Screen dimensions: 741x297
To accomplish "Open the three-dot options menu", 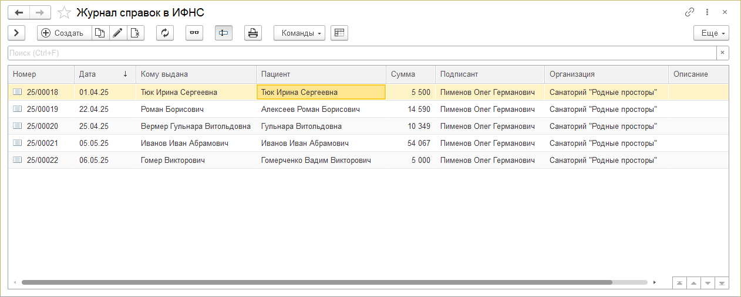I will tap(707, 12).
